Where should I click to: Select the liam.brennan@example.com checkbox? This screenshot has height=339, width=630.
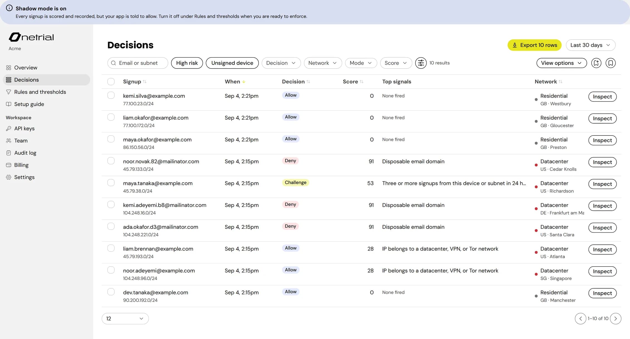pyautogui.click(x=111, y=248)
